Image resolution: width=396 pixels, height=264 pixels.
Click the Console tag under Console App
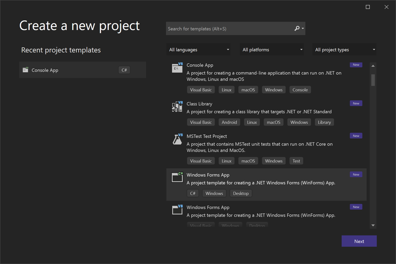point(300,90)
